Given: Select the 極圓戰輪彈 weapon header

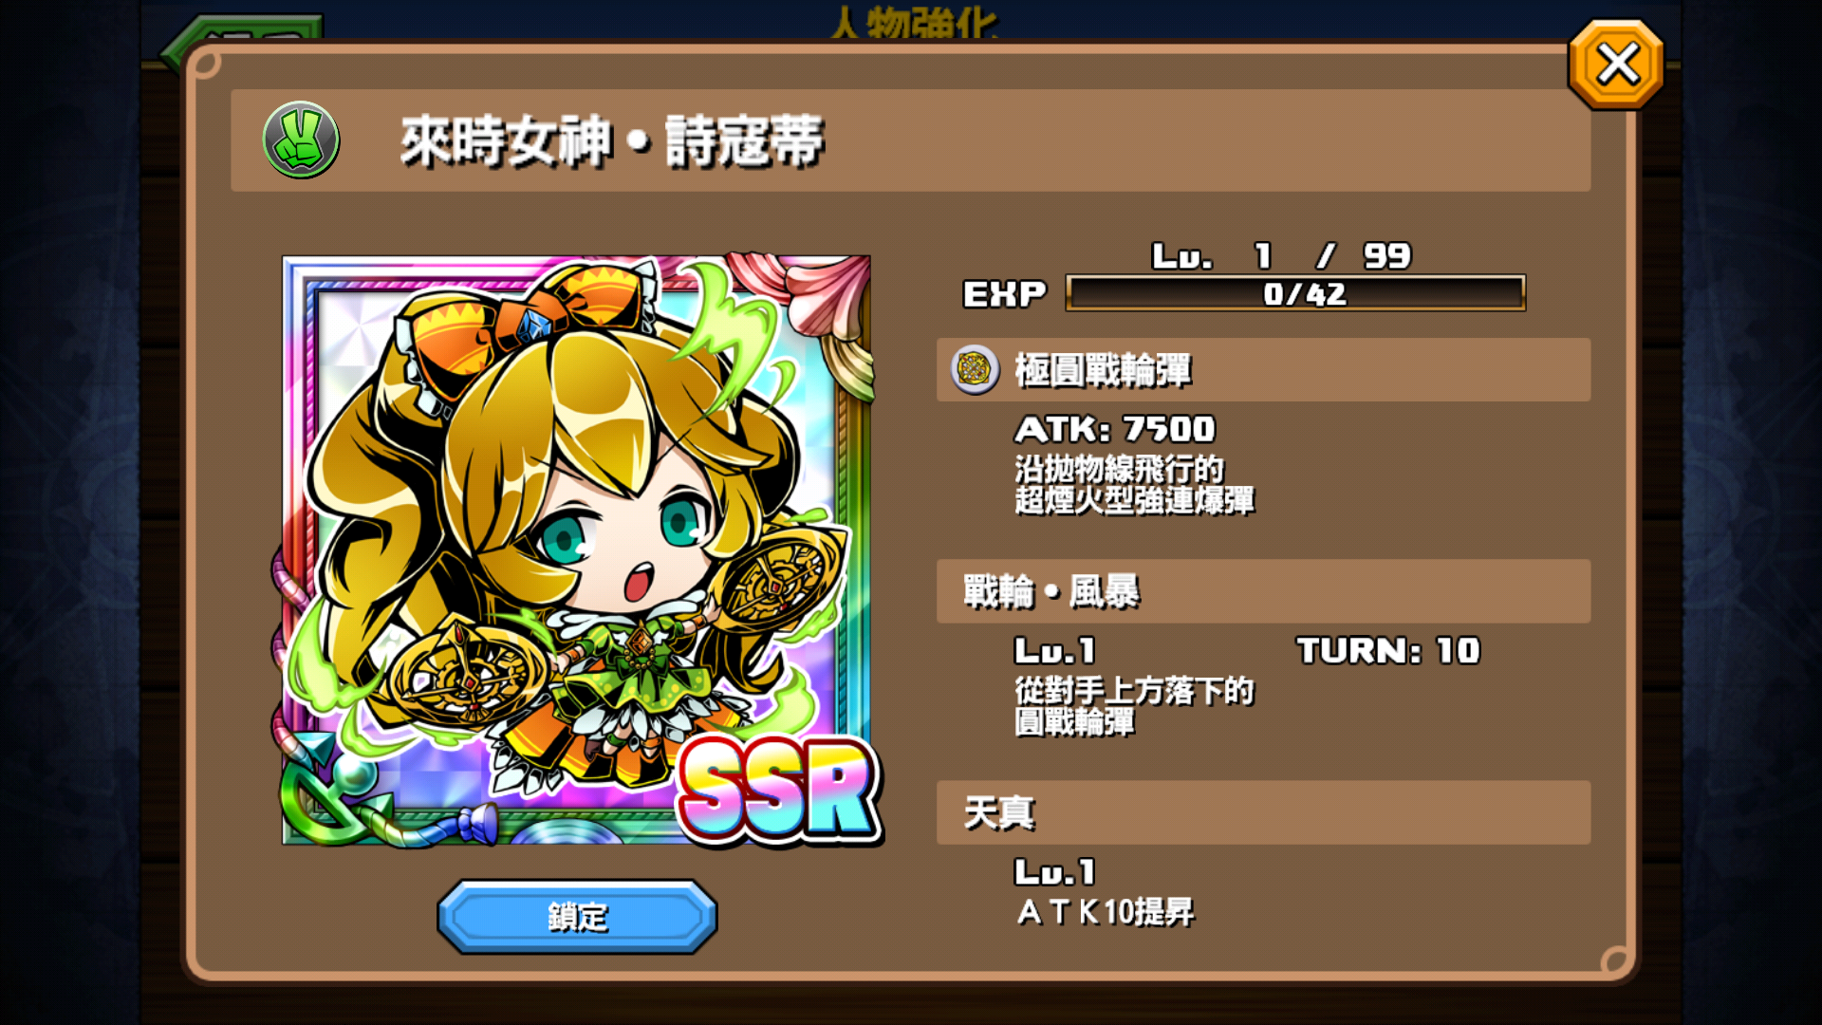Looking at the screenshot, I should (1263, 369).
